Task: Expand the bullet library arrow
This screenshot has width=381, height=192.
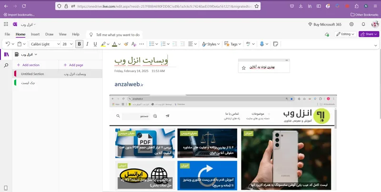Action: (x=157, y=44)
